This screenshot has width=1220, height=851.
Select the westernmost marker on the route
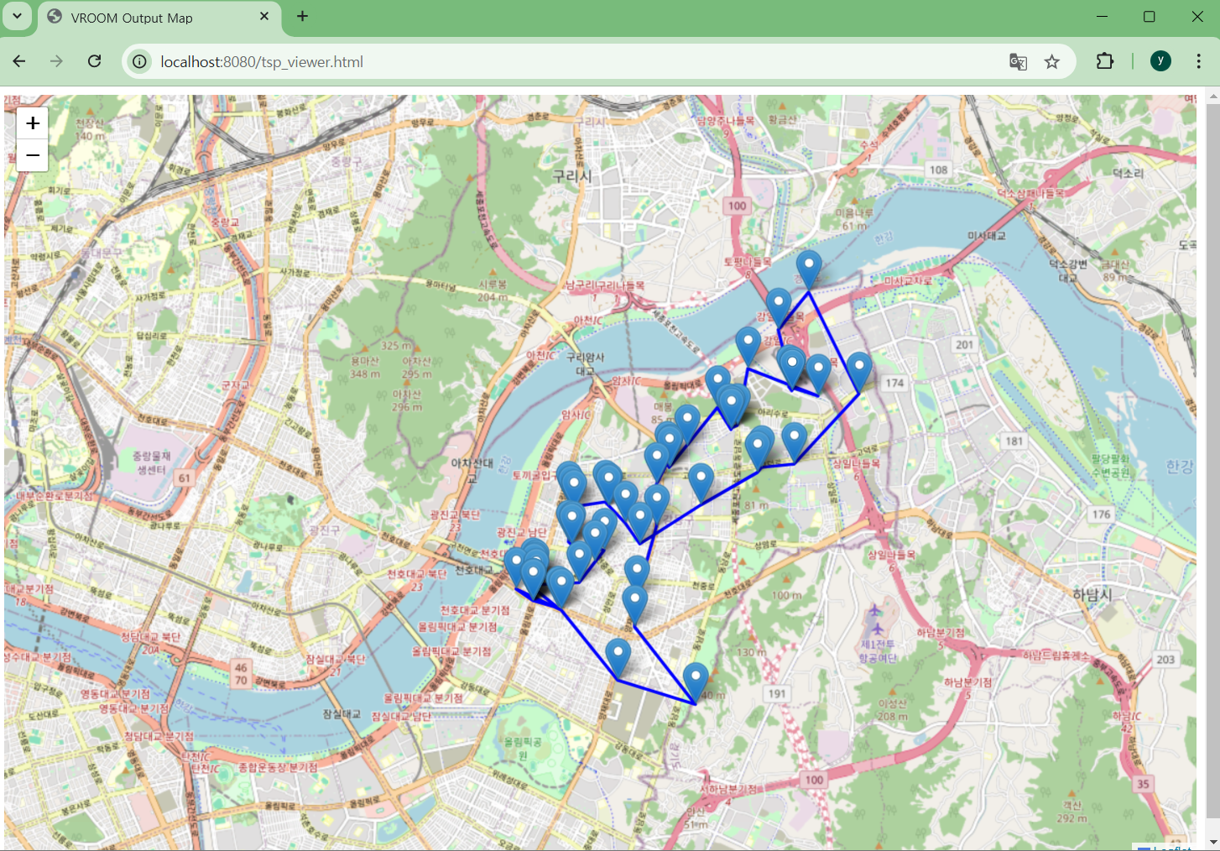(x=517, y=567)
